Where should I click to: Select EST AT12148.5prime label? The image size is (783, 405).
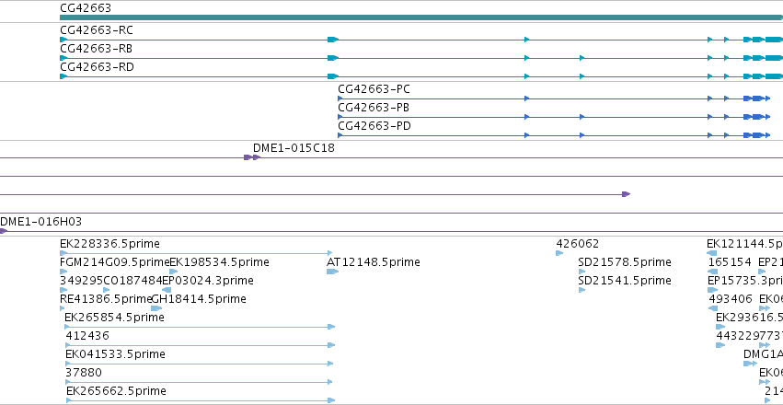click(x=374, y=262)
